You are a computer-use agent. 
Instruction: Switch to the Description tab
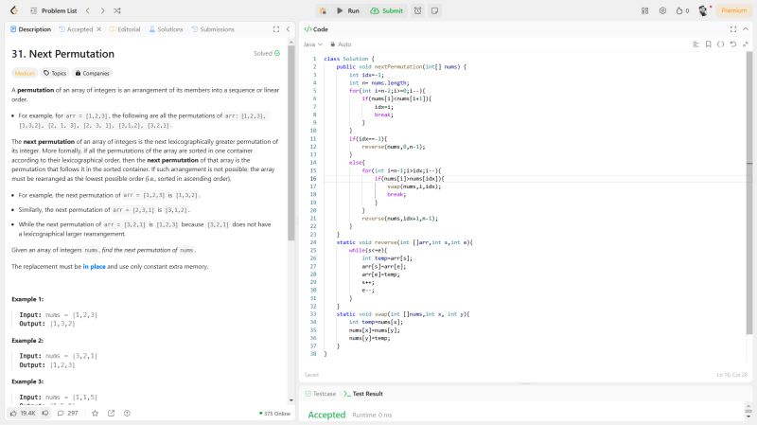(30, 29)
